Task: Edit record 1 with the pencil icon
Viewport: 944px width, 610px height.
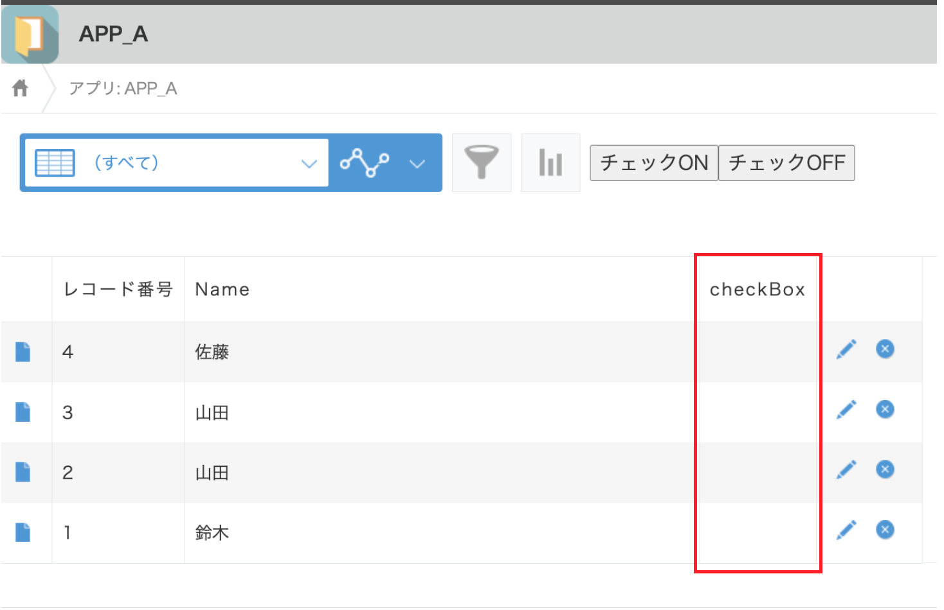Action: [846, 530]
